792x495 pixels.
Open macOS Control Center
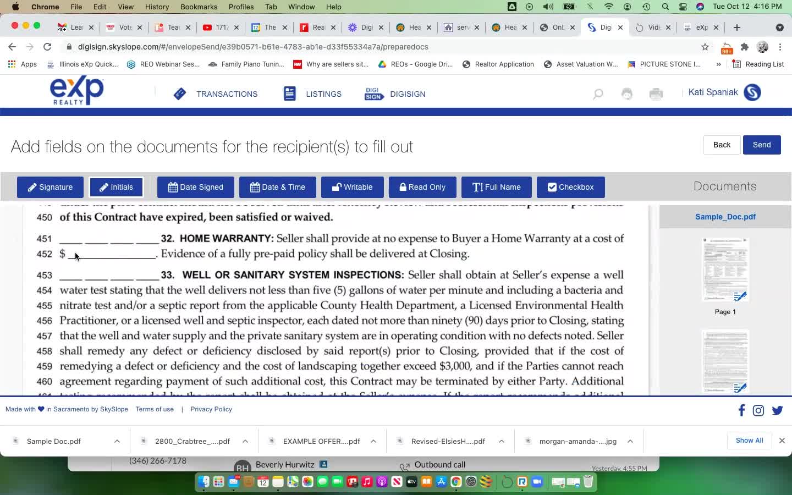pos(683,7)
